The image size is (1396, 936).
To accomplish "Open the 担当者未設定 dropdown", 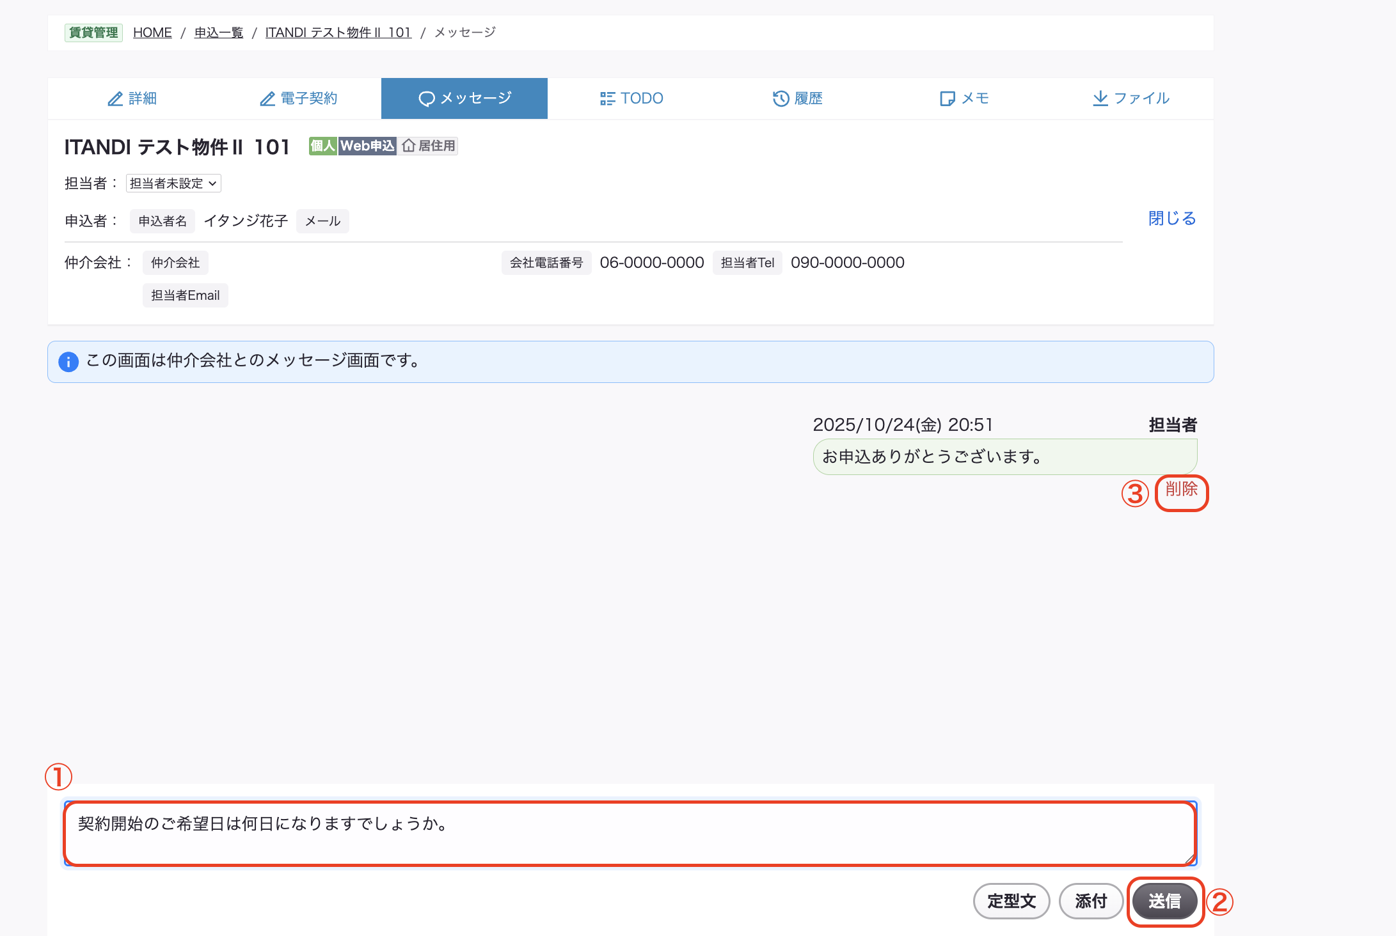I will (x=173, y=183).
